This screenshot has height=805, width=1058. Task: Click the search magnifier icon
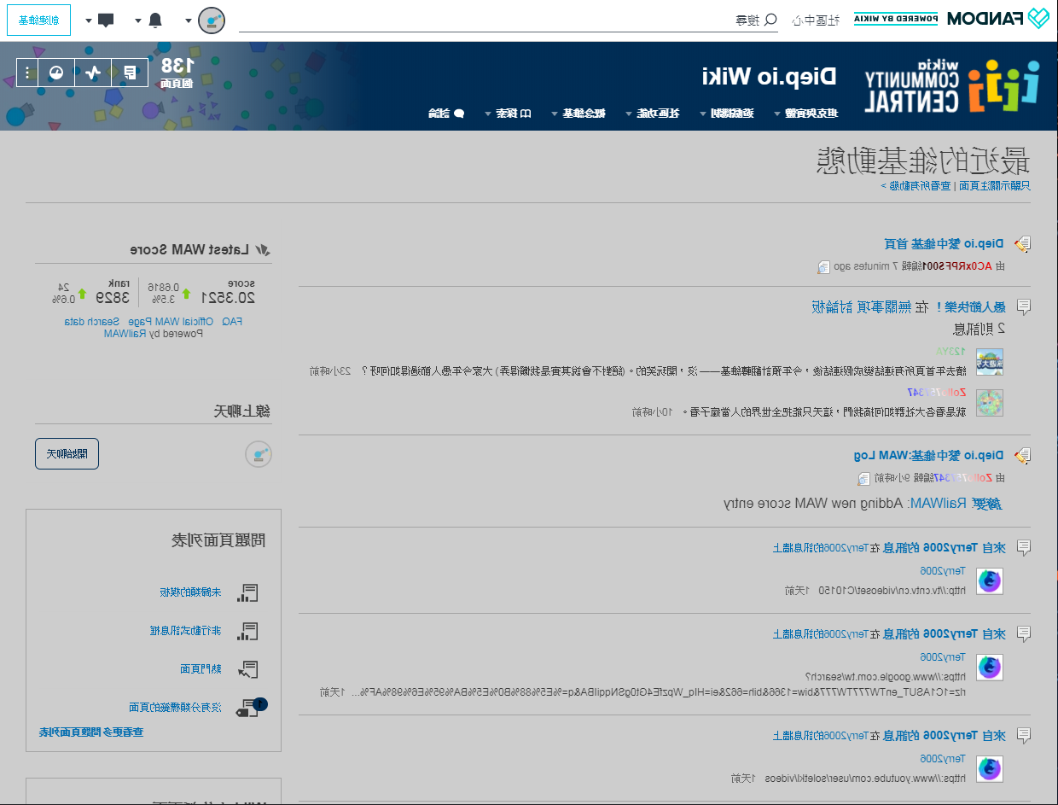[x=770, y=20]
